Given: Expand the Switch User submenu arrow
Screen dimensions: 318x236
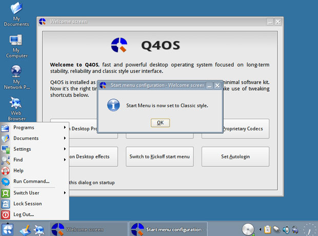Looking at the screenshot, I should pyautogui.click(x=65, y=193).
